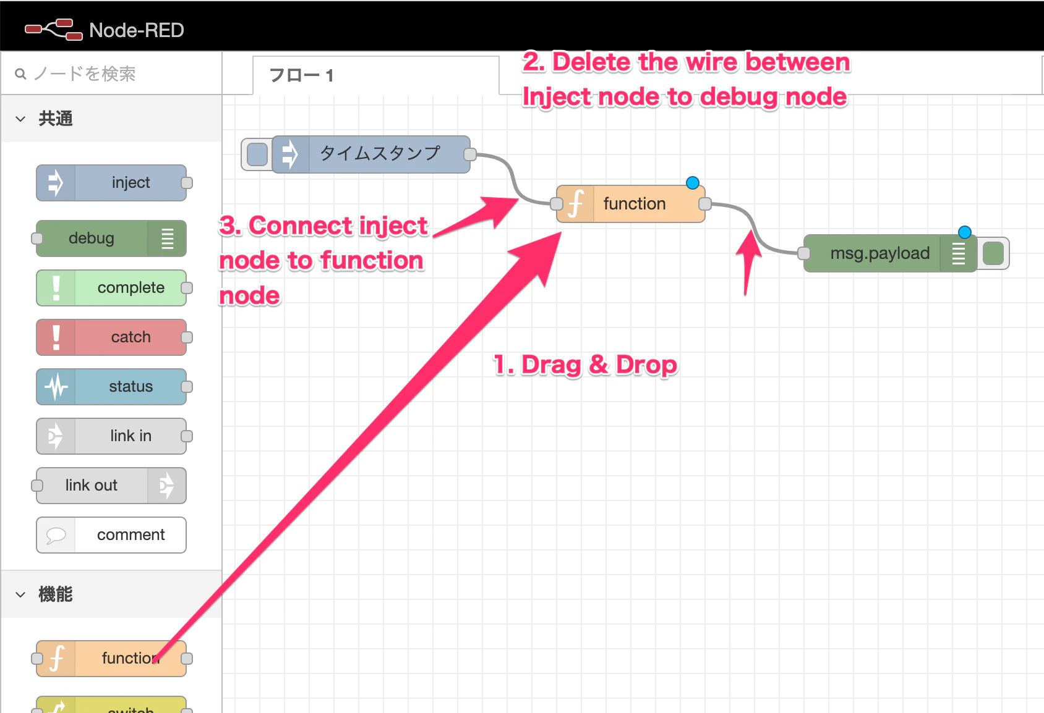Screen dimensions: 1044x713
Task: Click the msg.payload node input port
Action: point(804,253)
